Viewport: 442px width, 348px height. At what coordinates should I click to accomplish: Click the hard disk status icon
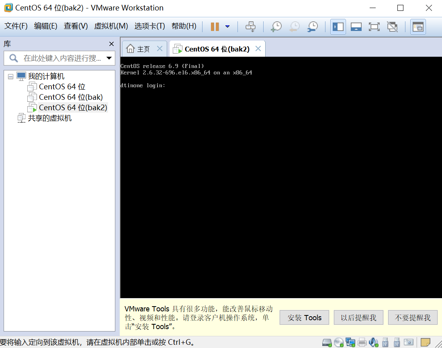tap(327, 342)
